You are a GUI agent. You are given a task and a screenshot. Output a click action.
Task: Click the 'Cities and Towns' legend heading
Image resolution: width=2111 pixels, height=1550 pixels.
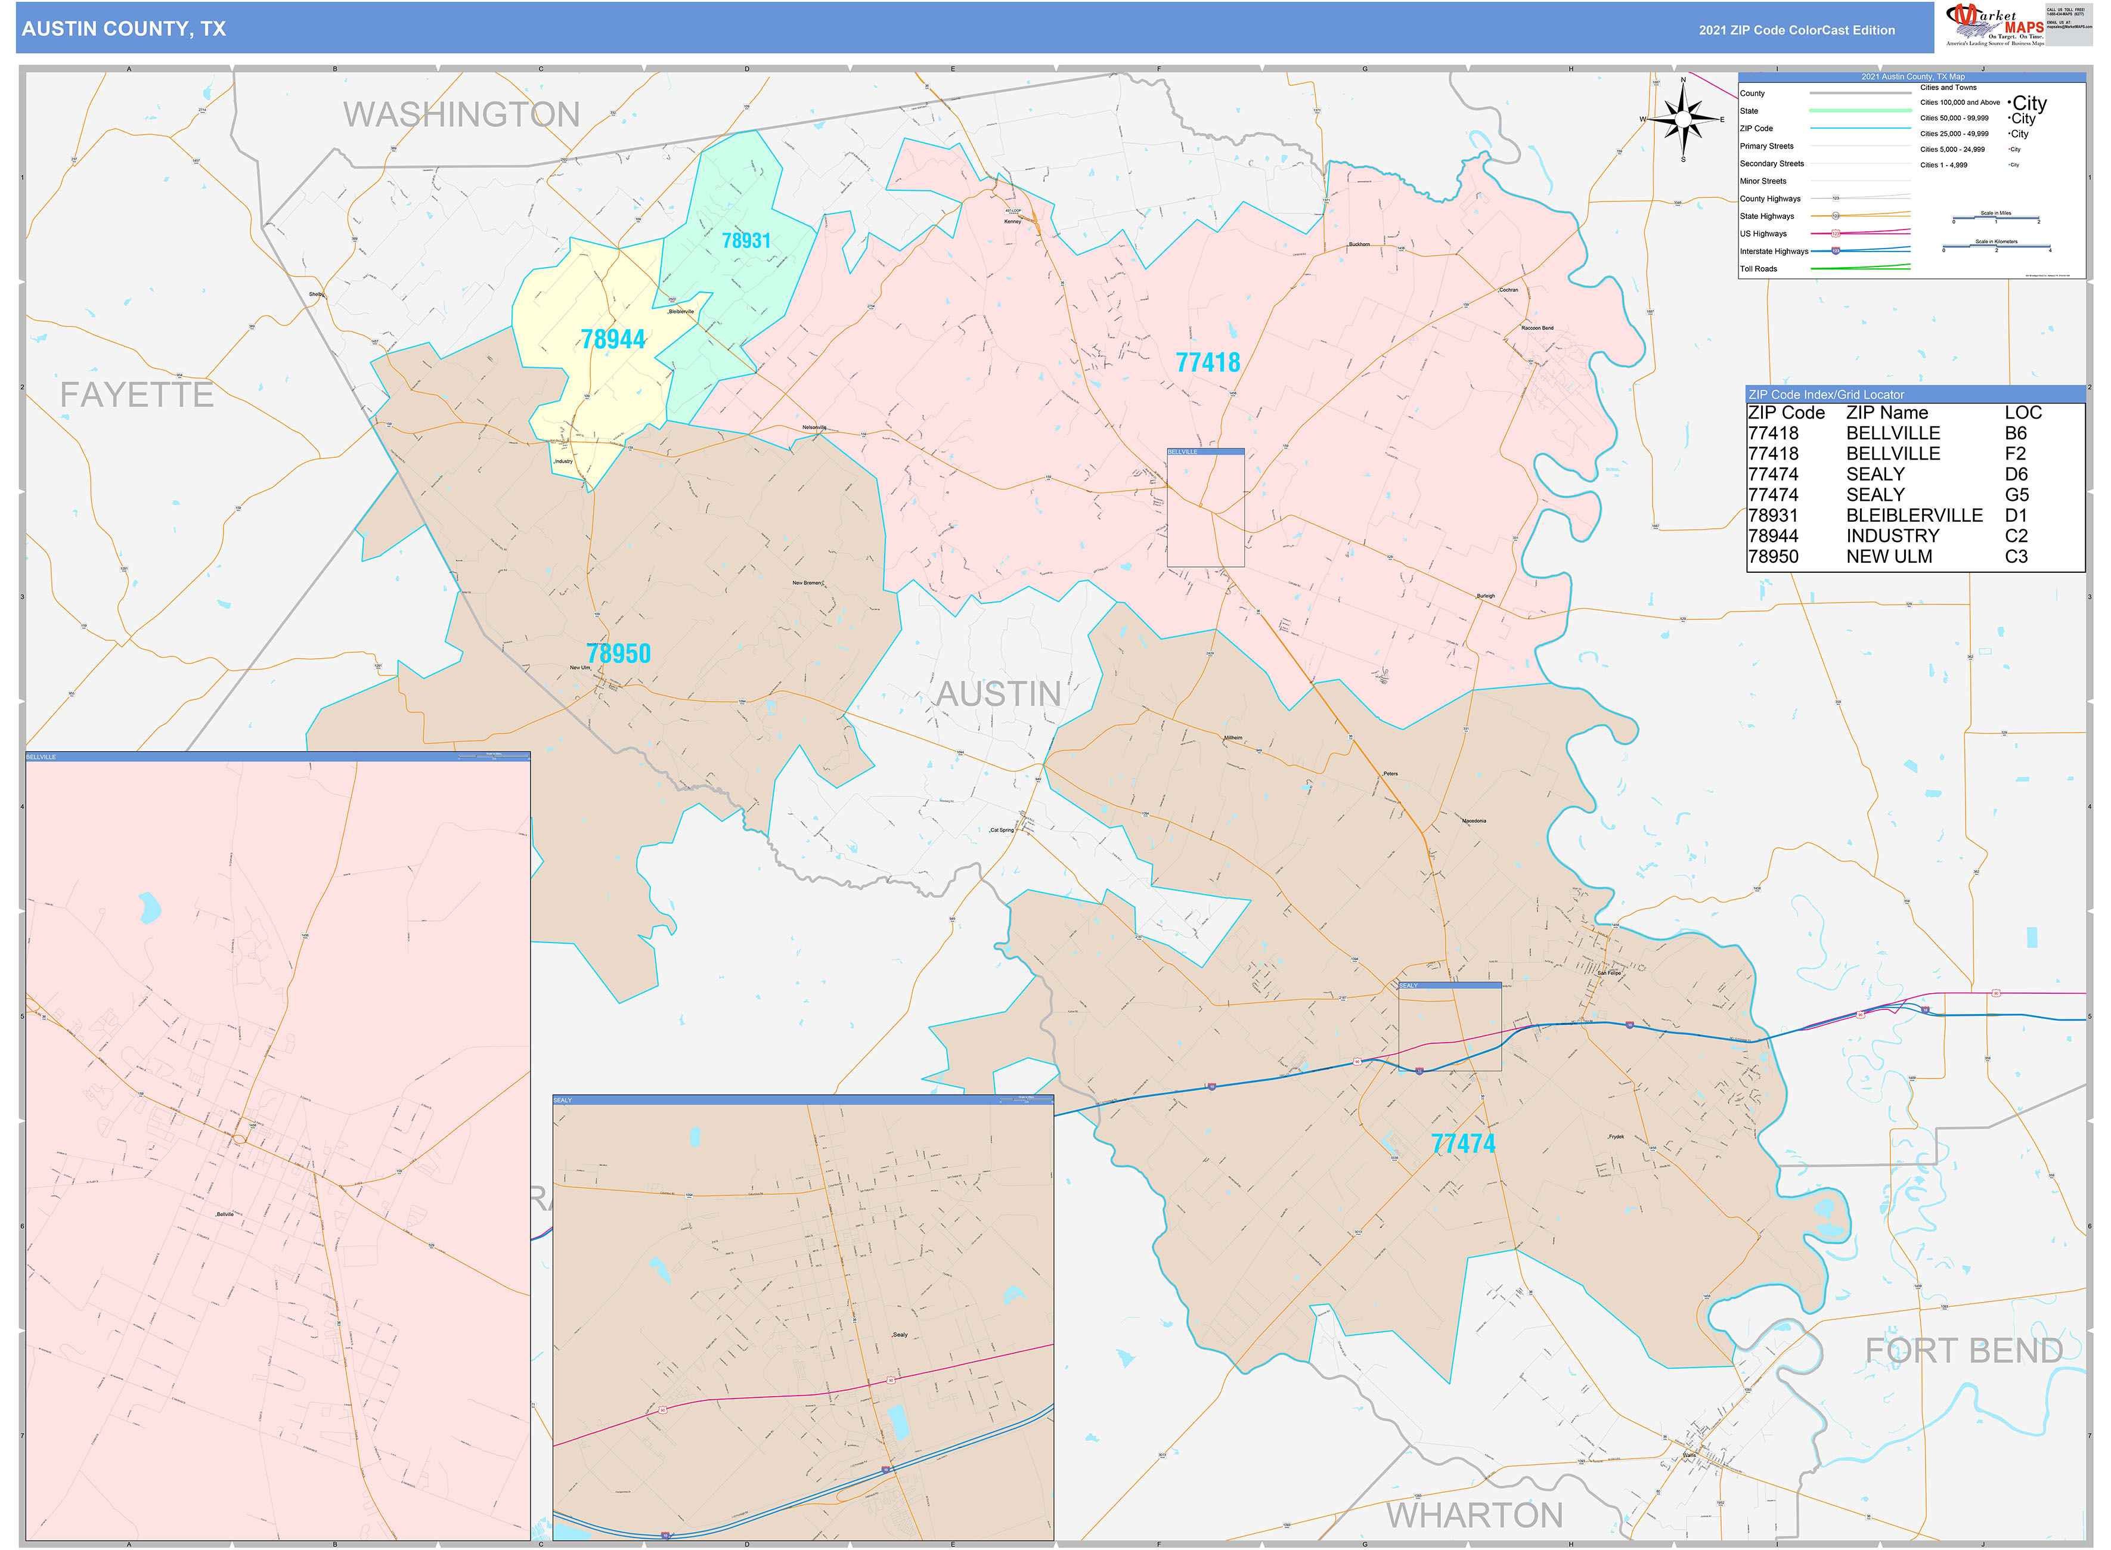click(x=1948, y=87)
